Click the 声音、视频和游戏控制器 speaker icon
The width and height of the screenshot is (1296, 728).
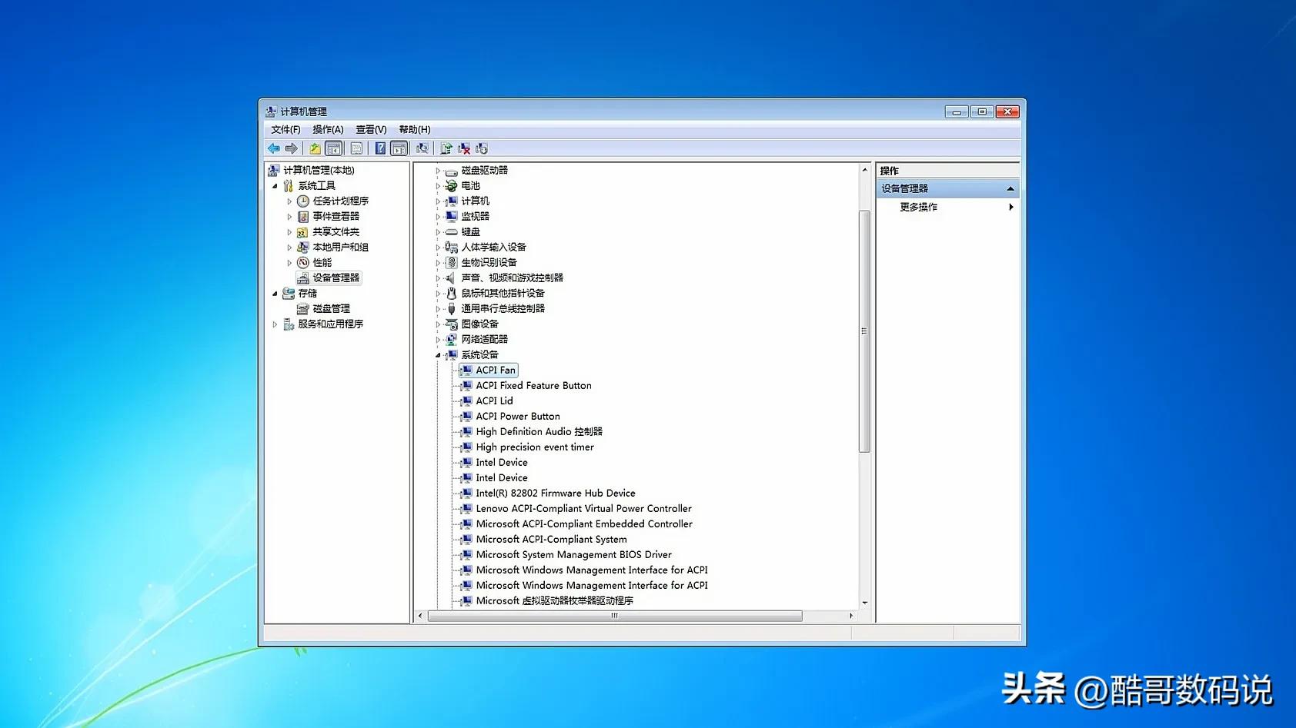(x=452, y=278)
